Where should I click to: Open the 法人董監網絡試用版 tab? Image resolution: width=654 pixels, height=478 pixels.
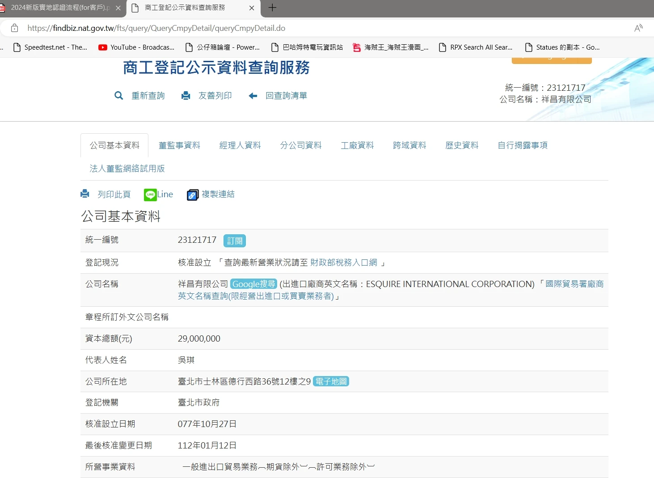[127, 169]
